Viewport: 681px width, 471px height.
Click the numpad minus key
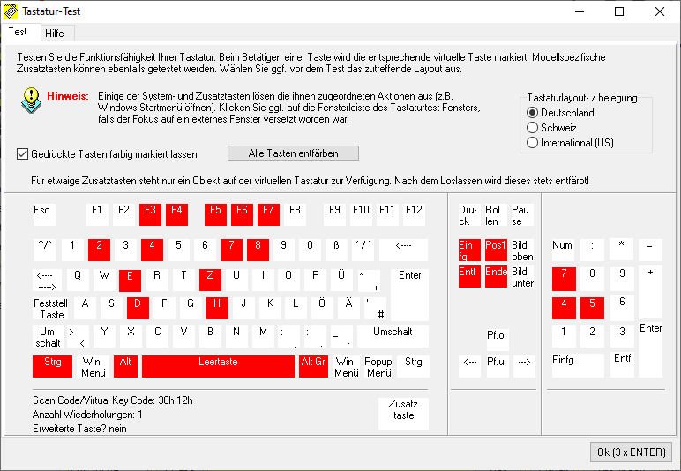coord(651,250)
